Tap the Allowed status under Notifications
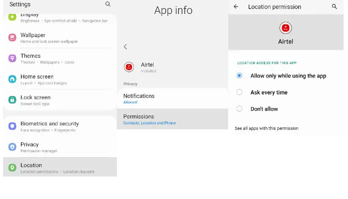 point(130,102)
